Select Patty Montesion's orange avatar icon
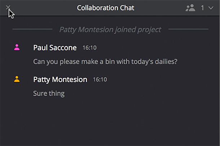 (x=17, y=79)
